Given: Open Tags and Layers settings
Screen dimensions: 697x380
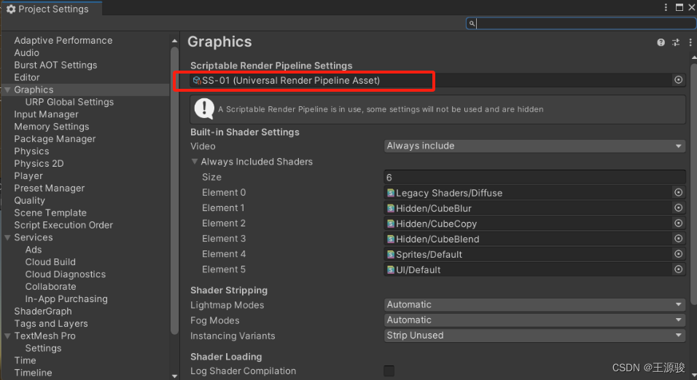Looking at the screenshot, I should click(x=51, y=324).
